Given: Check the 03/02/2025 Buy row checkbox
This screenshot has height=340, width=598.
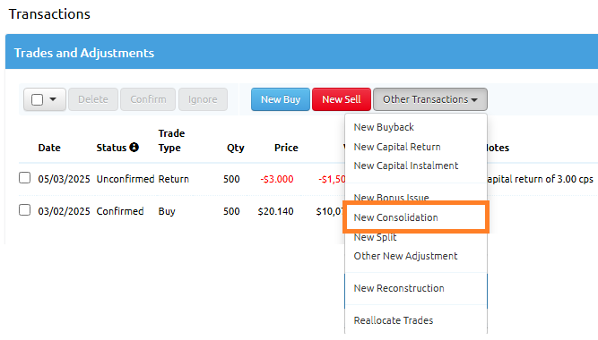Looking at the screenshot, I should (x=25, y=209).
